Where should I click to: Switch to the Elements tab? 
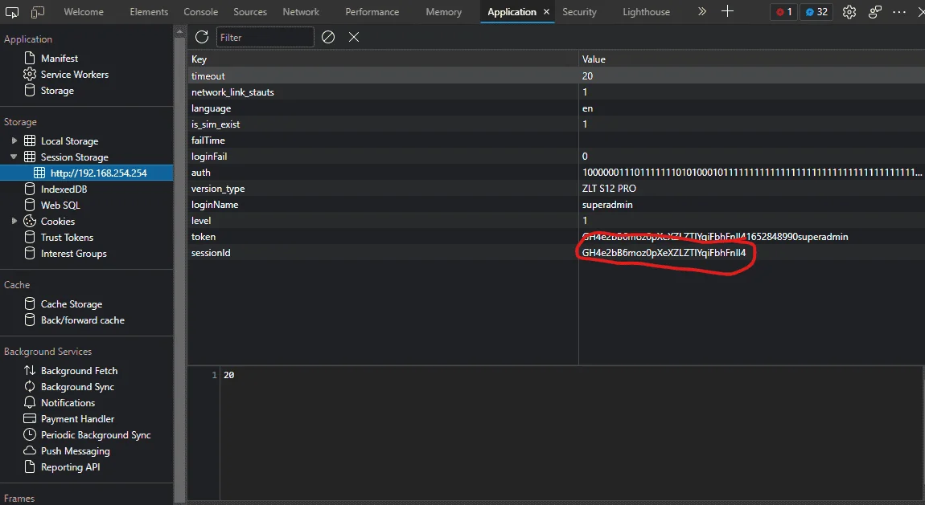tap(149, 12)
